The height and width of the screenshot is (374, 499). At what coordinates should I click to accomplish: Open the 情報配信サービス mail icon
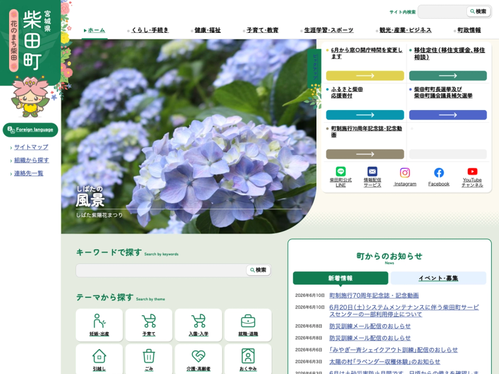(372, 171)
